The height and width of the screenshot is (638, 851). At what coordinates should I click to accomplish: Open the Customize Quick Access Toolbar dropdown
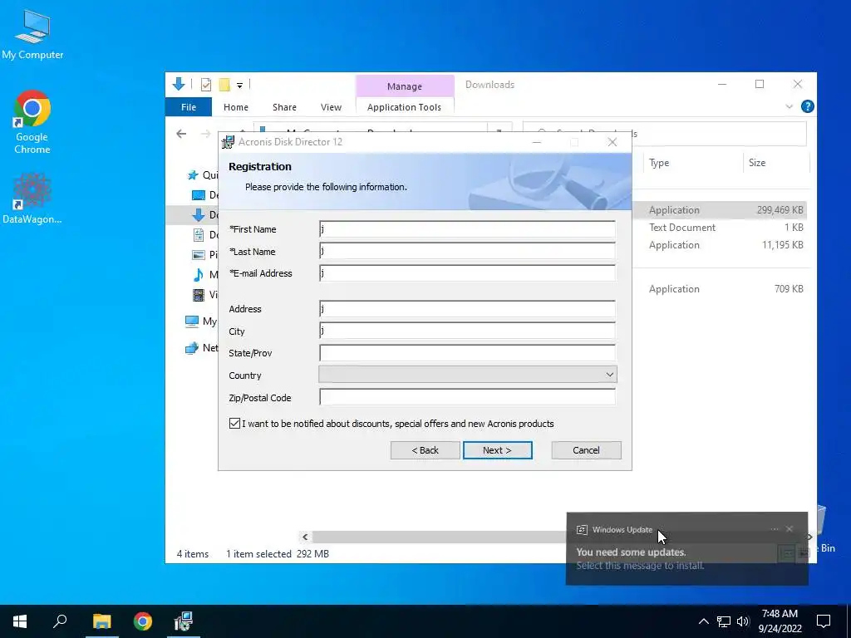239,86
